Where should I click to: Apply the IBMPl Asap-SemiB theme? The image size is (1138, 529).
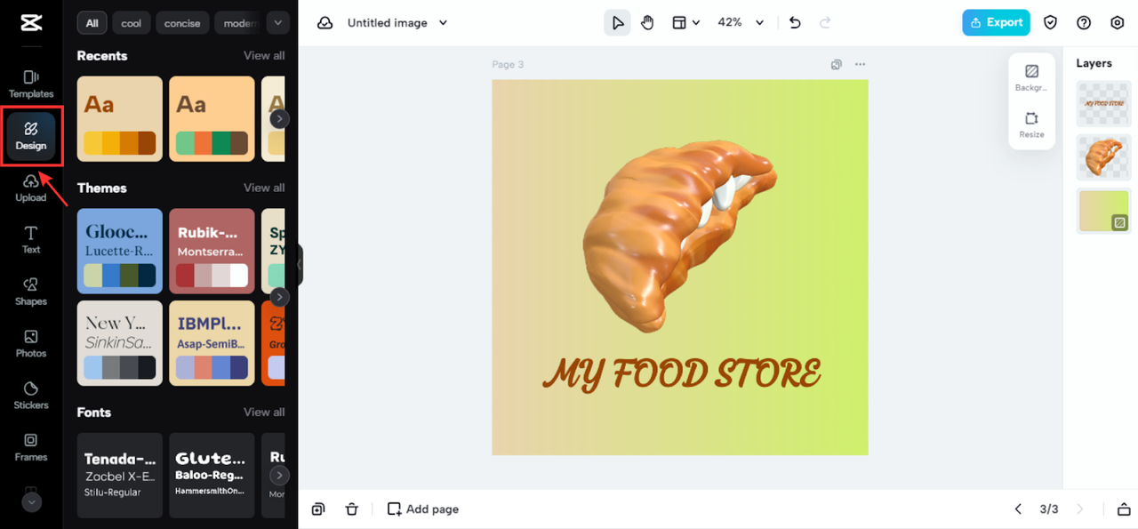[212, 343]
